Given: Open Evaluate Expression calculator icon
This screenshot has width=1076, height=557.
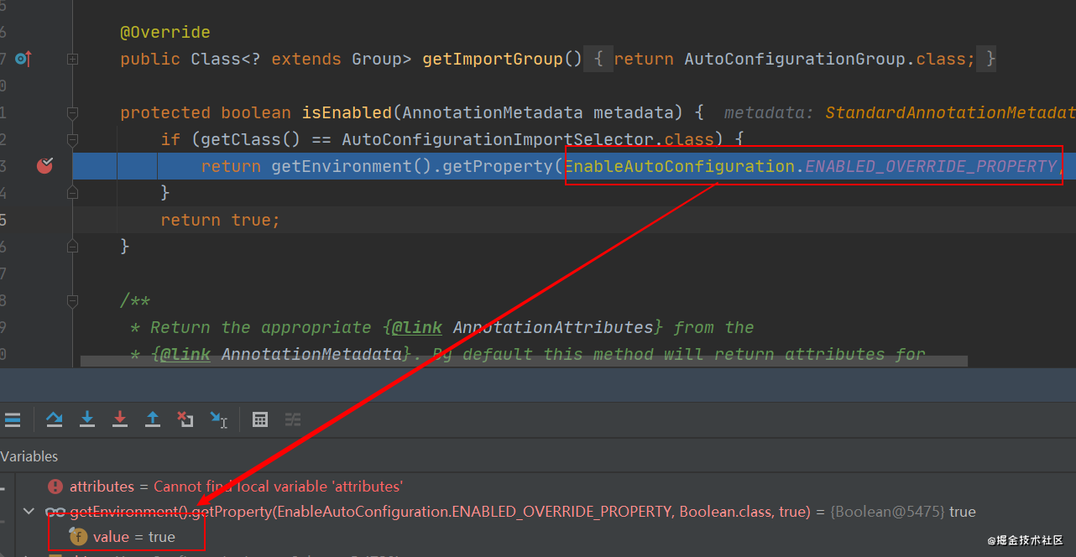Looking at the screenshot, I should click(260, 419).
